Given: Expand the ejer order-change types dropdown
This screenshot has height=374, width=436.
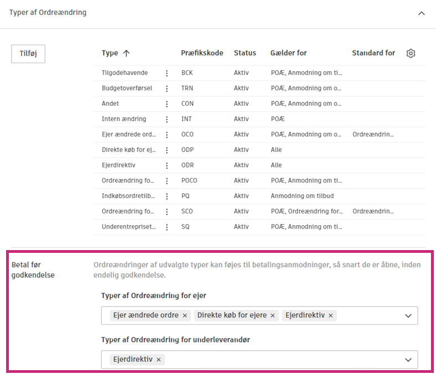Looking at the screenshot, I should (408, 315).
